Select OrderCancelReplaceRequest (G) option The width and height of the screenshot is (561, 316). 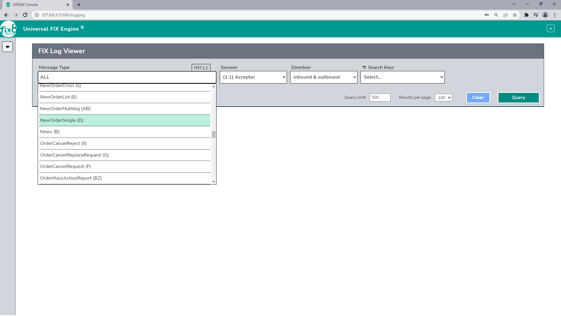(x=125, y=155)
